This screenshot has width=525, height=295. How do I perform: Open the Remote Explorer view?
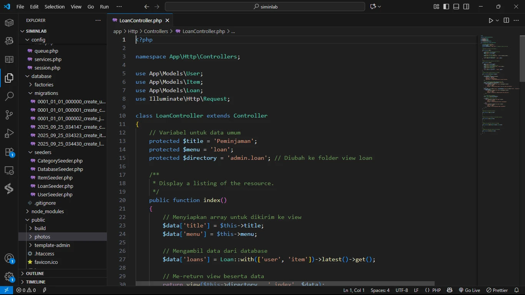point(9,171)
